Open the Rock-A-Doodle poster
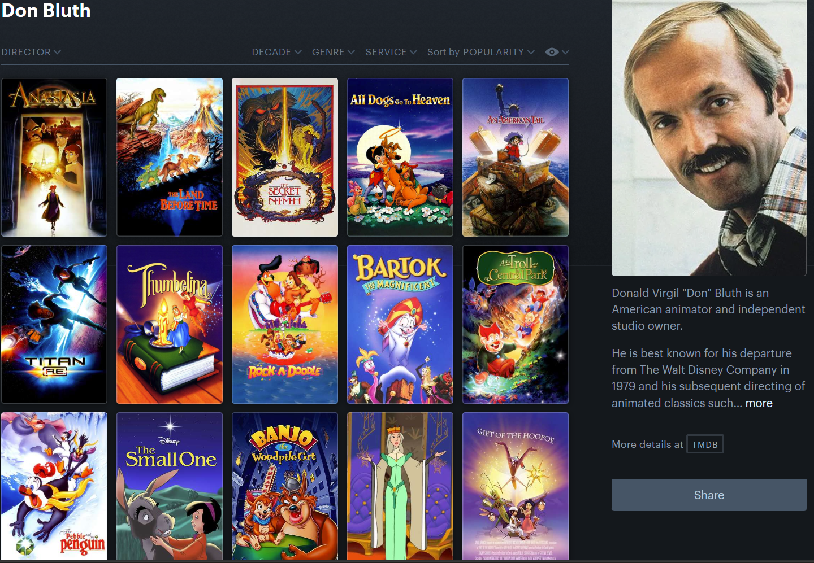 tap(285, 324)
